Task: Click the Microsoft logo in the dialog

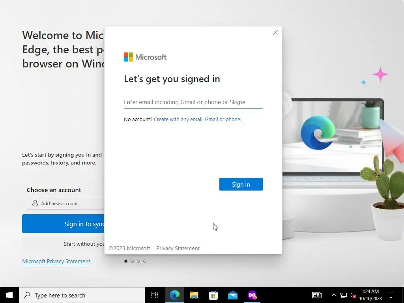Action: 145,57
